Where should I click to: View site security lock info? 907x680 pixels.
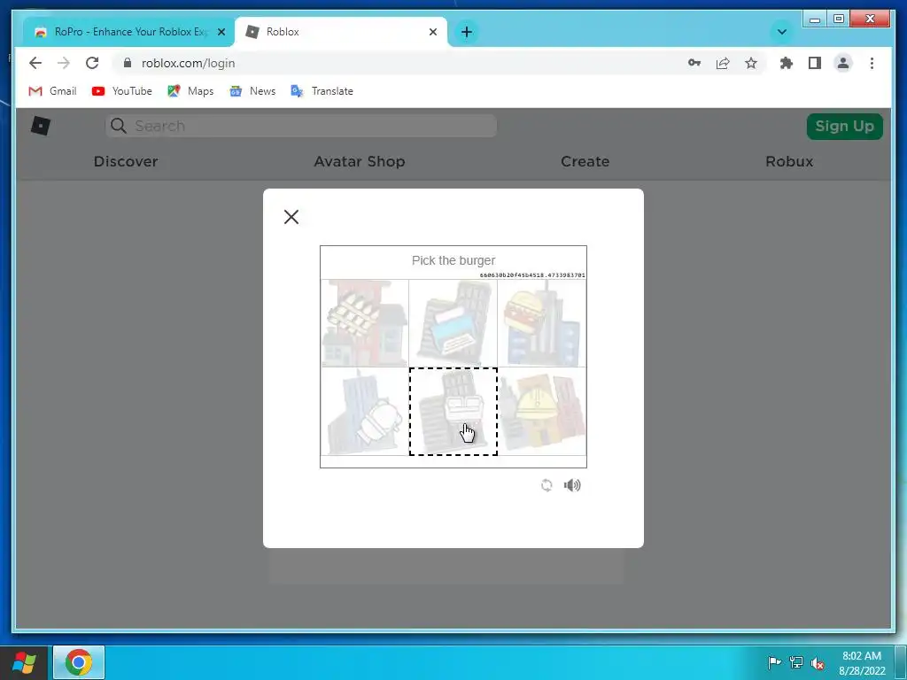[x=128, y=63]
